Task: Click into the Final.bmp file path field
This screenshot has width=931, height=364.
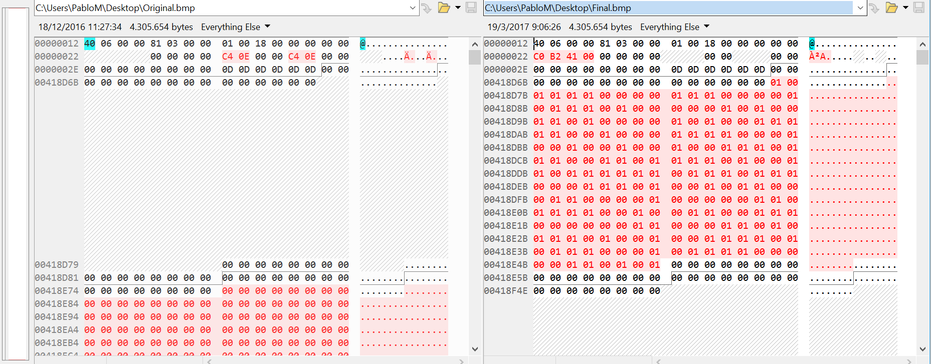Action: pyautogui.click(x=667, y=8)
